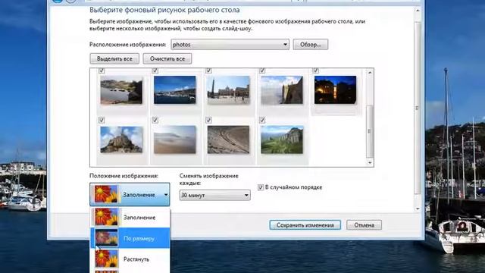Select the harbor with boats thumbnail
Viewport: 485px width, 273px height.
tap(175, 90)
